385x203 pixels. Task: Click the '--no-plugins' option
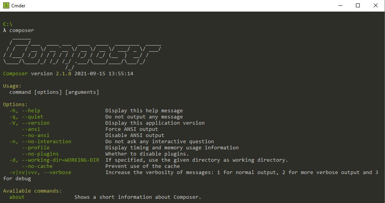40,154
